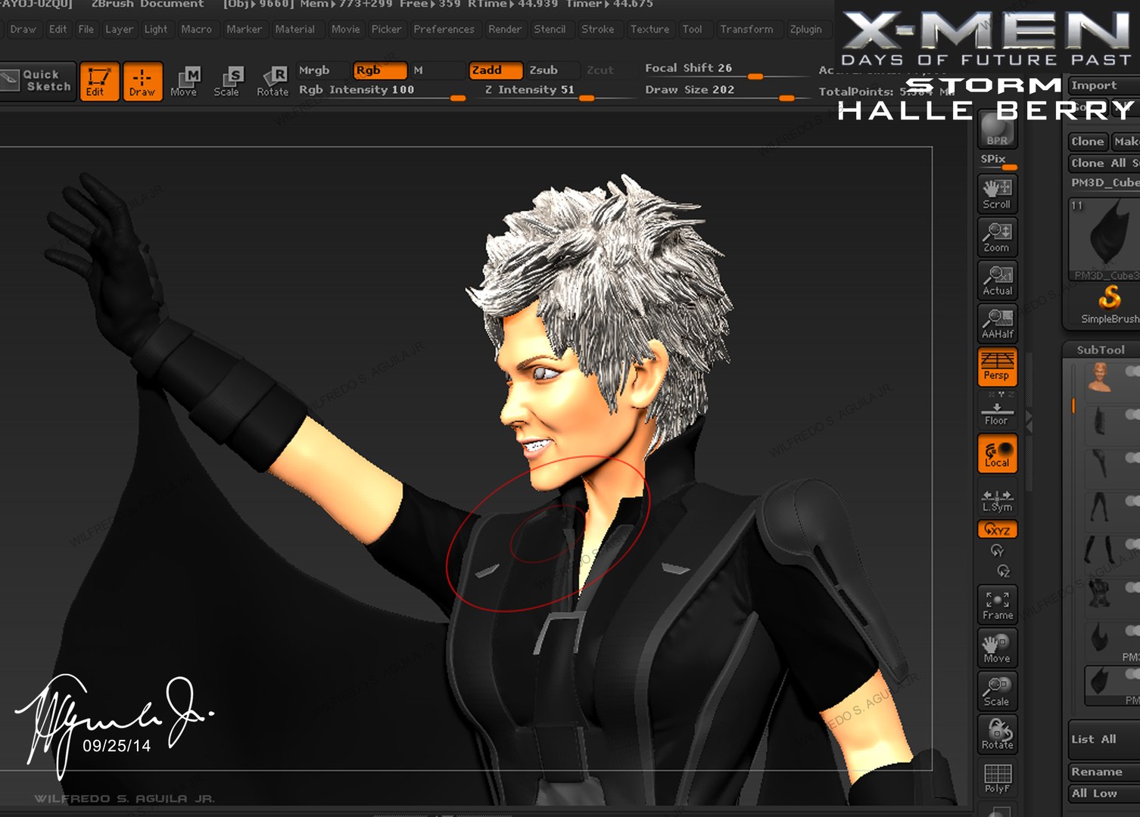Click the Frame mesh icon

click(997, 604)
